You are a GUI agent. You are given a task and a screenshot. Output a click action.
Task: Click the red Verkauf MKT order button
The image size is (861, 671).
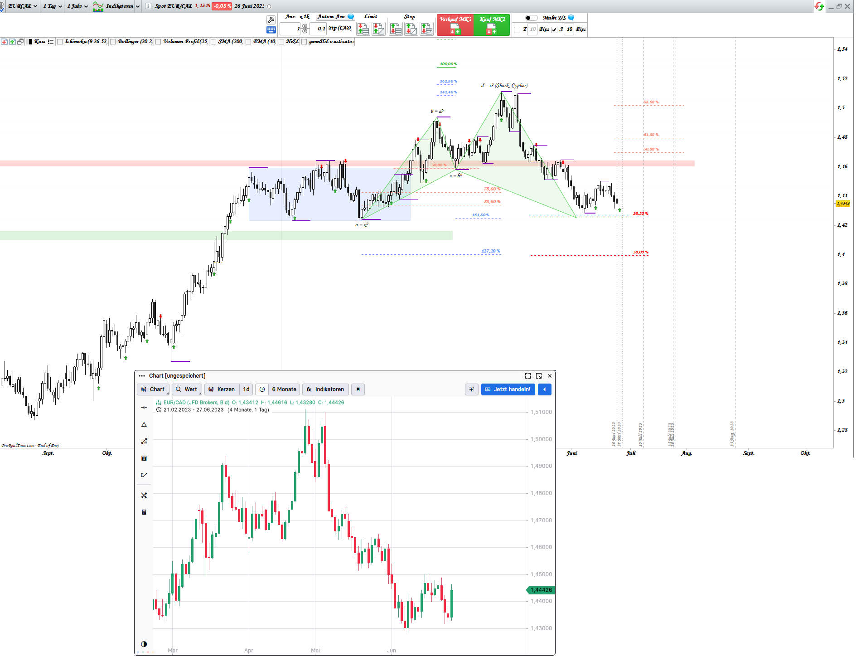[x=455, y=24]
